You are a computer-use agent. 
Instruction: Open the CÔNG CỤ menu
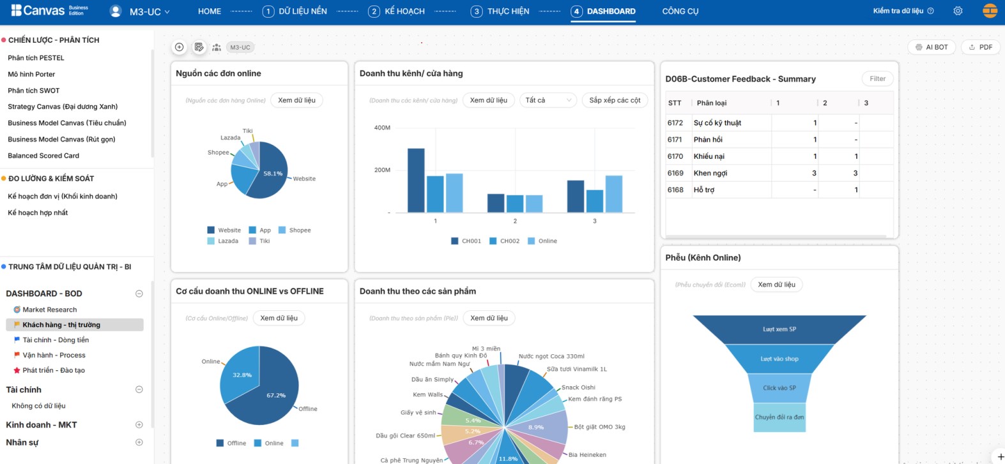(x=680, y=11)
